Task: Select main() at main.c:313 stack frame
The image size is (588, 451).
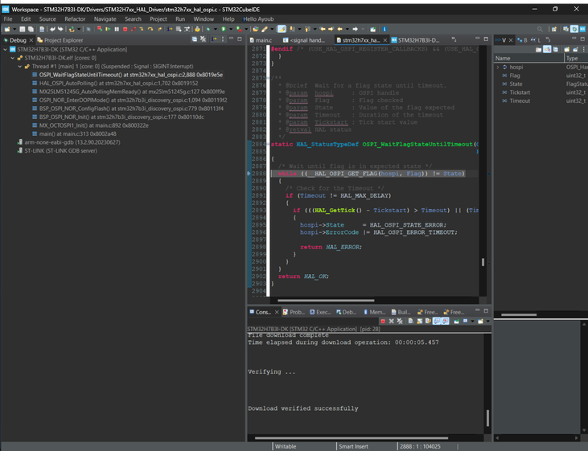Action: pos(78,133)
